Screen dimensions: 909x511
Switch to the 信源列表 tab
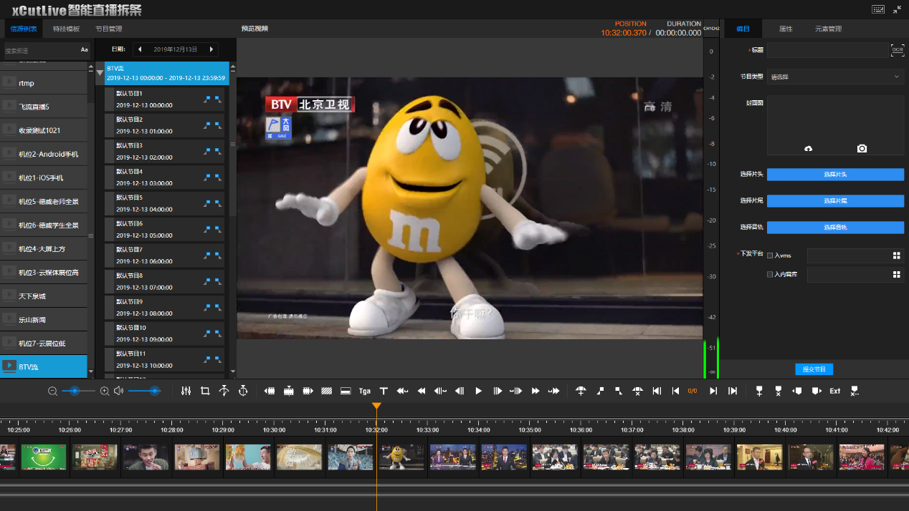(24, 29)
